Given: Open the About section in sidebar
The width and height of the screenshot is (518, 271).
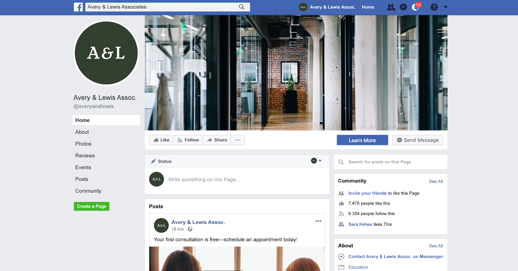Looking at the screenshot, I should 82,132.
